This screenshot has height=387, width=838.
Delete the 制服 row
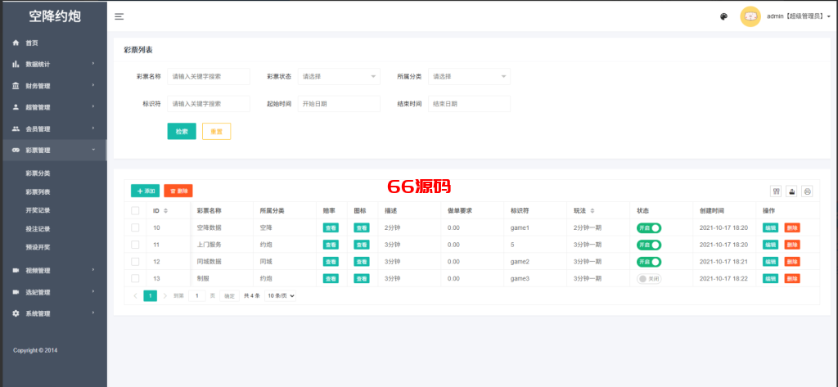[792, 278]
